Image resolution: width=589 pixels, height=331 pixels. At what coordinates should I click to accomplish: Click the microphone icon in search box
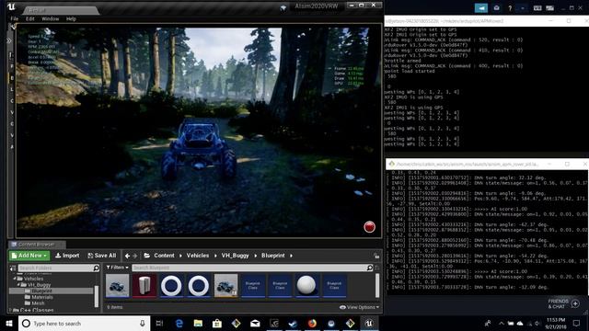143,323
